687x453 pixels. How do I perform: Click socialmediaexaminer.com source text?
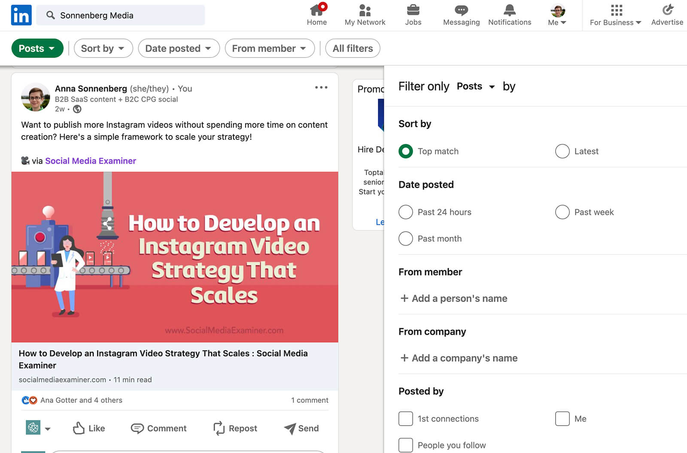(x=62, y=380)
